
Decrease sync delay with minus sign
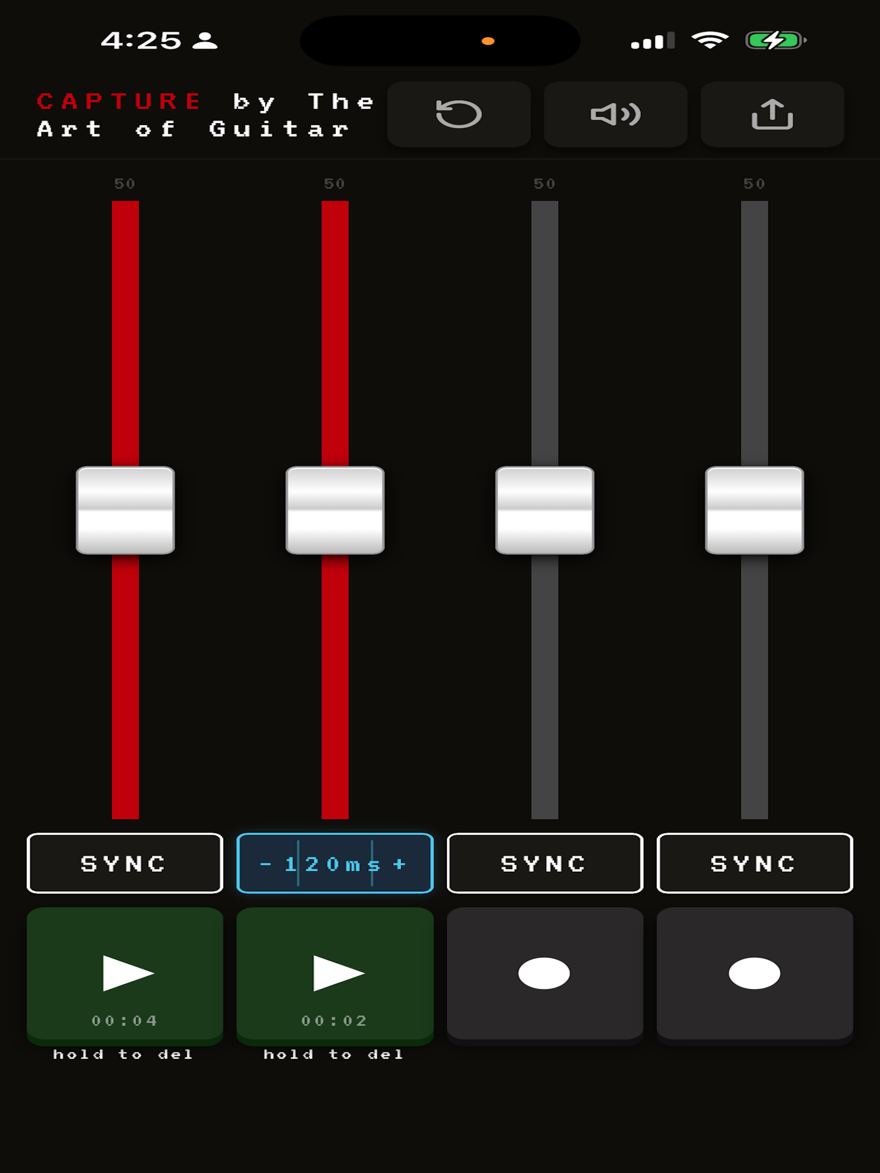(x=265, y=864)
